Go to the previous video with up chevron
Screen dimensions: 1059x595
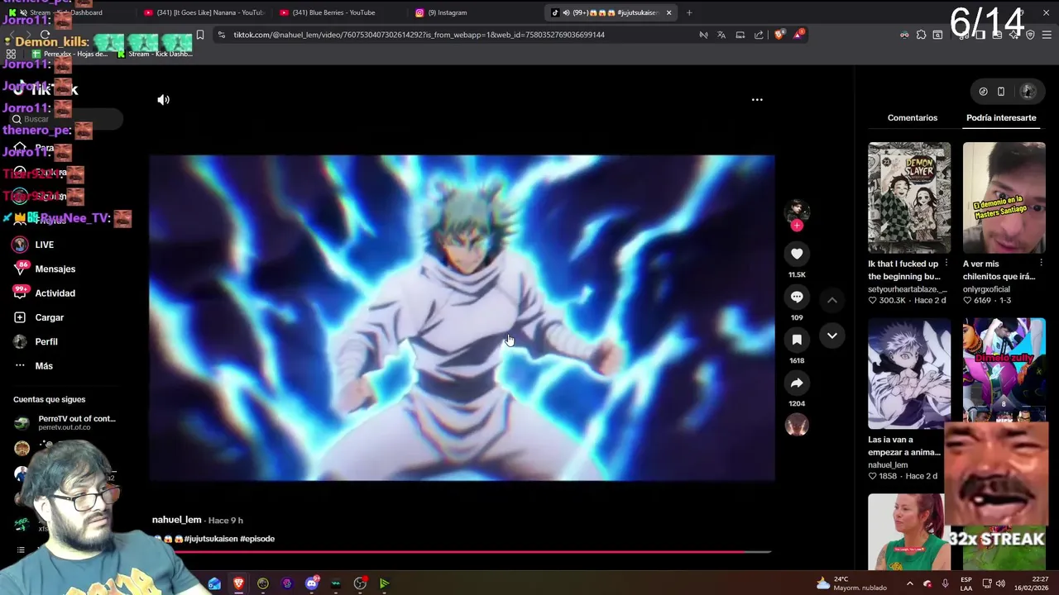[832, 300]
